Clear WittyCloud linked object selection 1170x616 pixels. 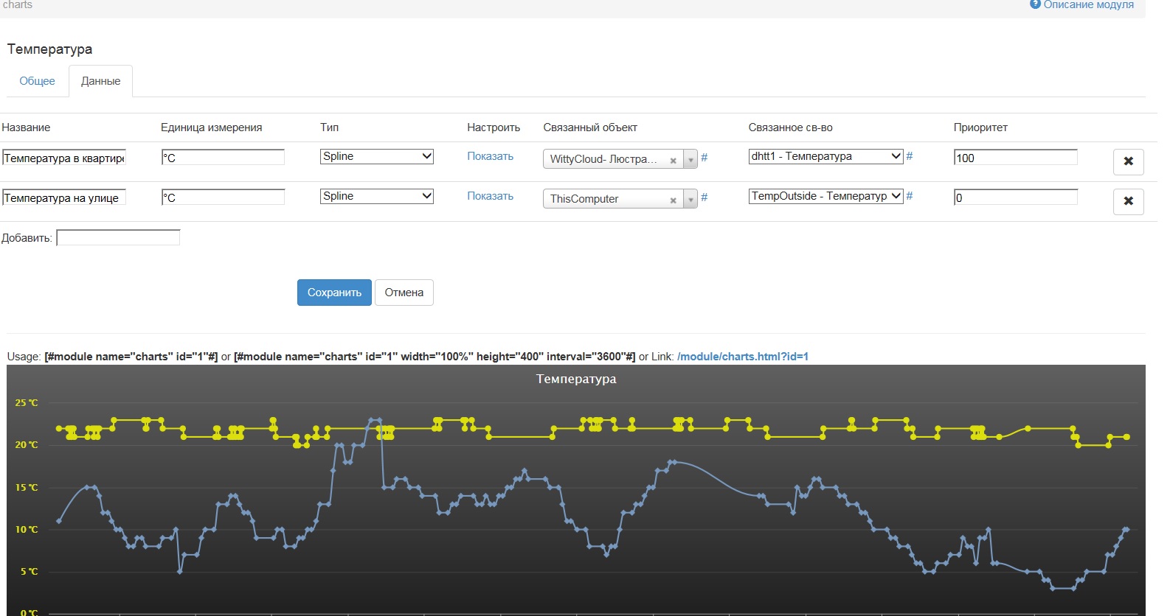coord(673,161)
